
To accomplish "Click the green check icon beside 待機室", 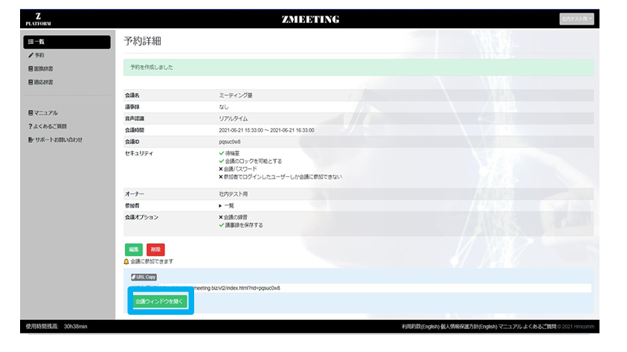I will [x=221, y=153].
